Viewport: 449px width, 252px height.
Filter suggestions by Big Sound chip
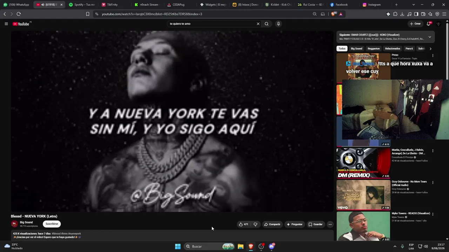356,49
